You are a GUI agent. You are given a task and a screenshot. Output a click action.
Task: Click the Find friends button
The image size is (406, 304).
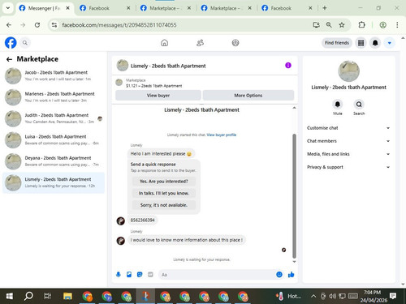coord(337,43)
